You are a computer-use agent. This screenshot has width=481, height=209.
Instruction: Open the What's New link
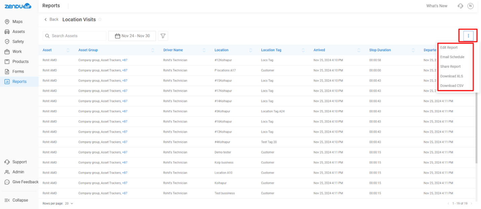click(x=437, y=6)
